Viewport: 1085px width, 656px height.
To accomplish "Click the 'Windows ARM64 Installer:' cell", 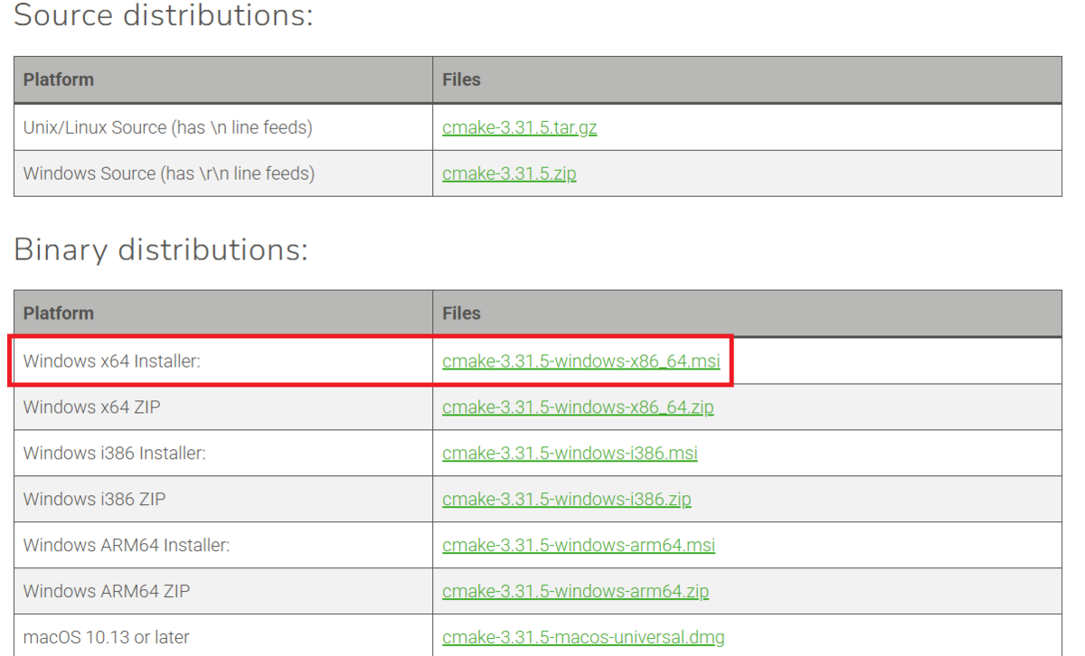I will pos(223,546).
